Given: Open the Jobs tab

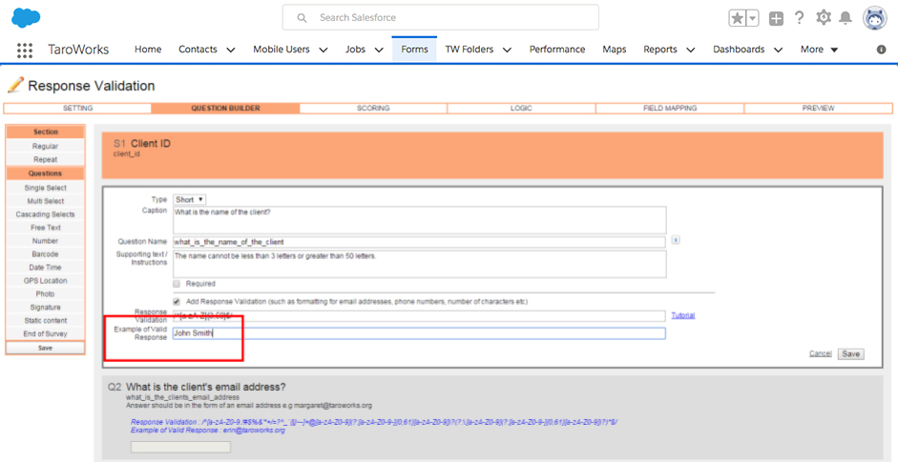Looking at the screenshot, I should point(355,50).
